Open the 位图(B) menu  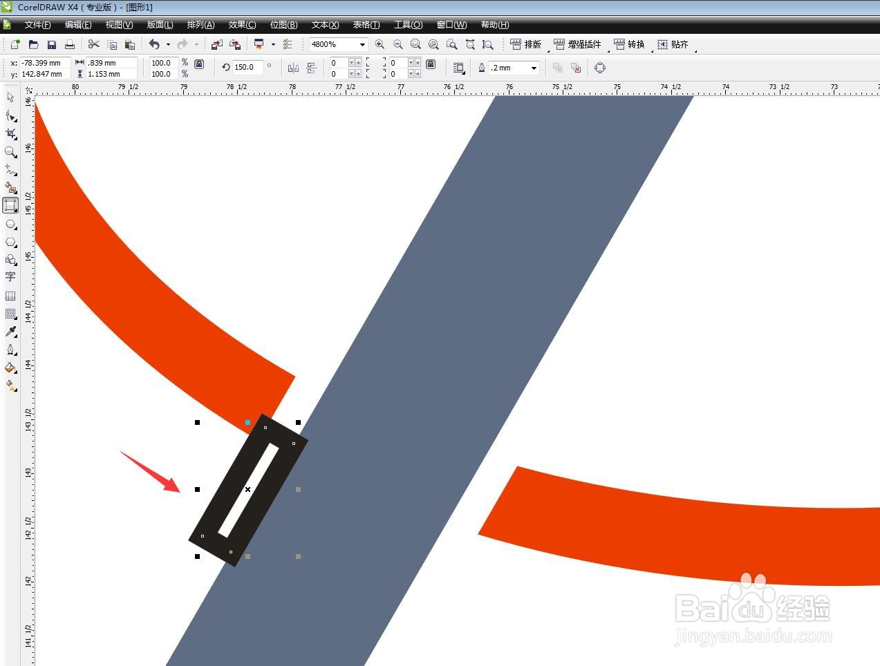pos(283,25)
